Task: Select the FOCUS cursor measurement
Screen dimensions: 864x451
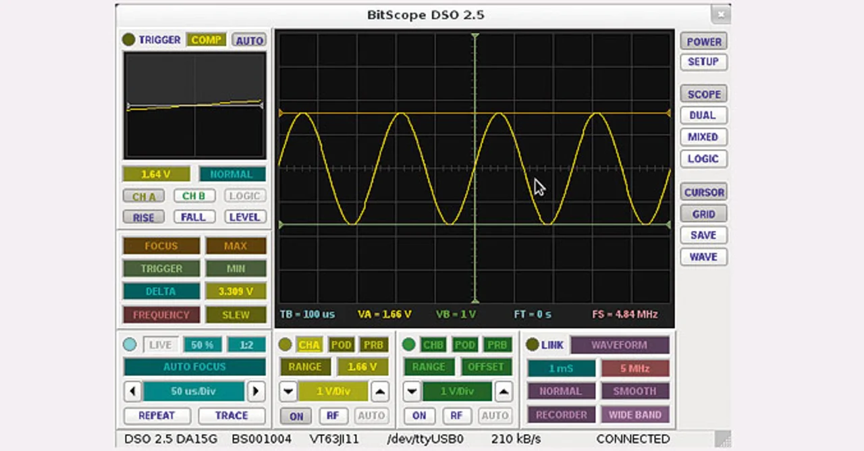Action: 161,246
